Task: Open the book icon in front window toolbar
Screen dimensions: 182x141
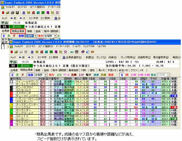Action: 83,52
